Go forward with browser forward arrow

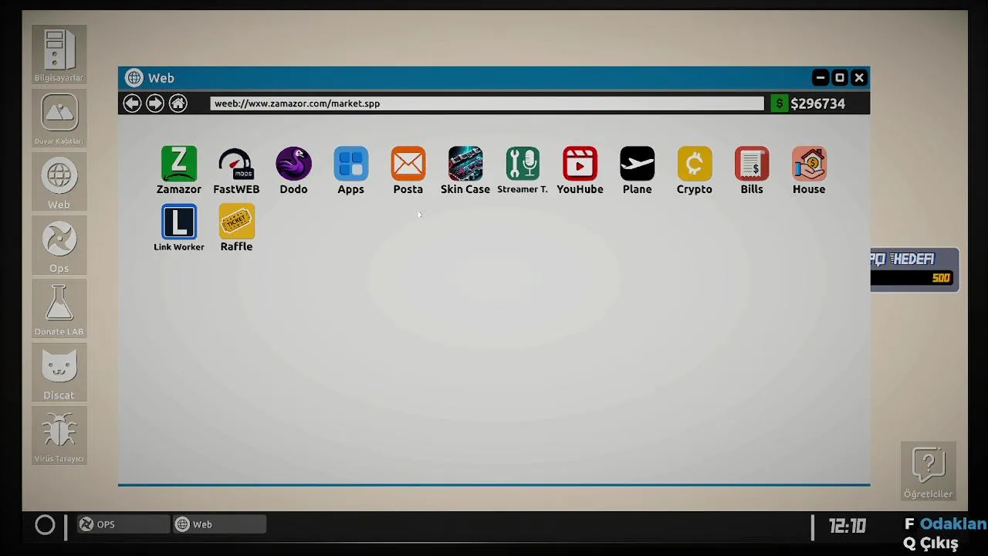[155, 103]
